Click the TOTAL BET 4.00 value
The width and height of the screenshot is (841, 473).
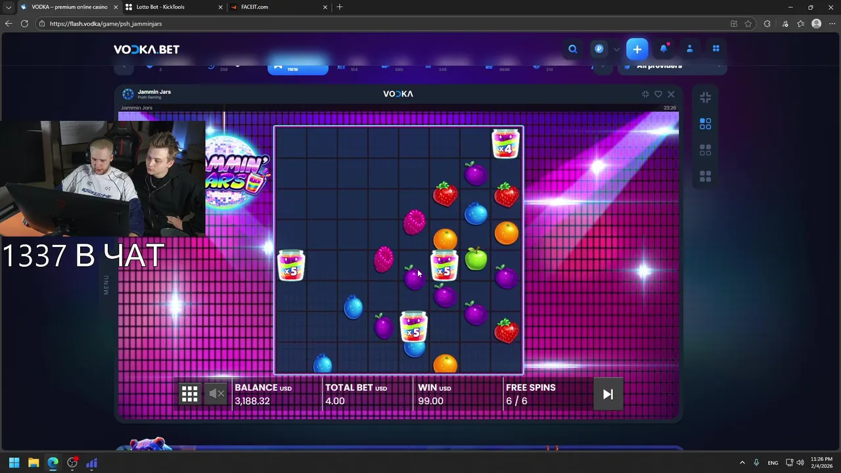click(335, 401)
